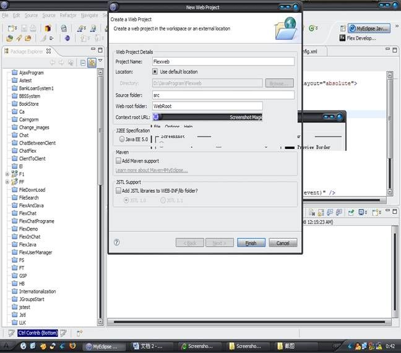Image resolution: width=401 pixels, height=353 pixels.
Task: Show more perspectives with the double chevron
Action: [x=397, y=26]
